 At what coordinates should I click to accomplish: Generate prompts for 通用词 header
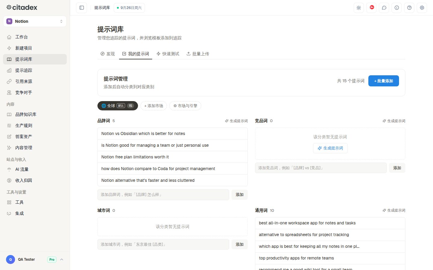coord(394,210)
